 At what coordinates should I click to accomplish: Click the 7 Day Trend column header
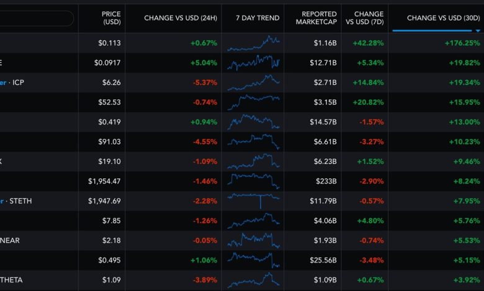point(253,18)
